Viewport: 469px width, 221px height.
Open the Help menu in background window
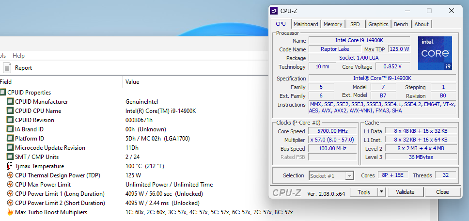18,56
